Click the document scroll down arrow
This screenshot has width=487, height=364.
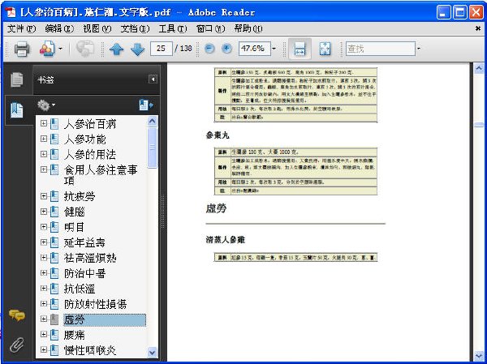479,356
